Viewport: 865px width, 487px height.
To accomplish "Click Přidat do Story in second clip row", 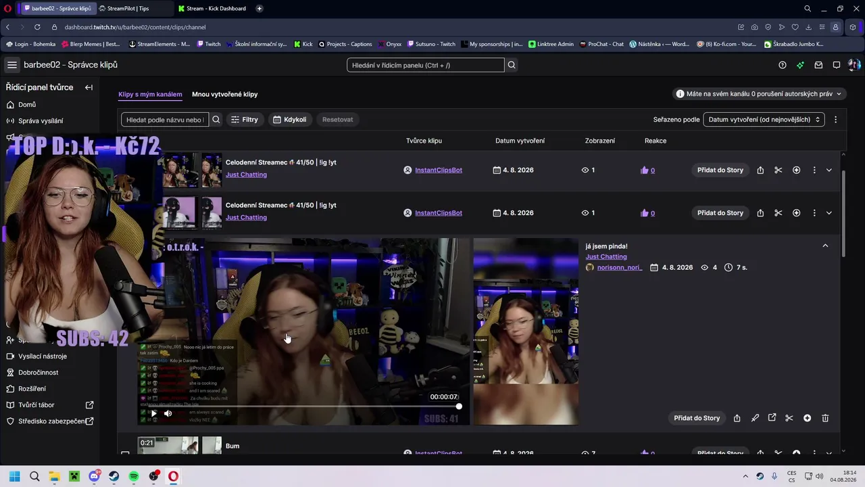I will click(x=720, y=213).
